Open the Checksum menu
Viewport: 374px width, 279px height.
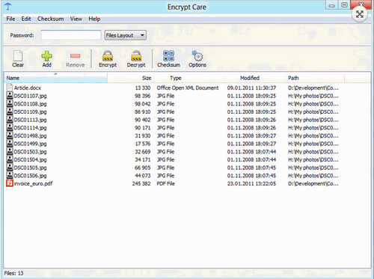(x=50, y=19)
